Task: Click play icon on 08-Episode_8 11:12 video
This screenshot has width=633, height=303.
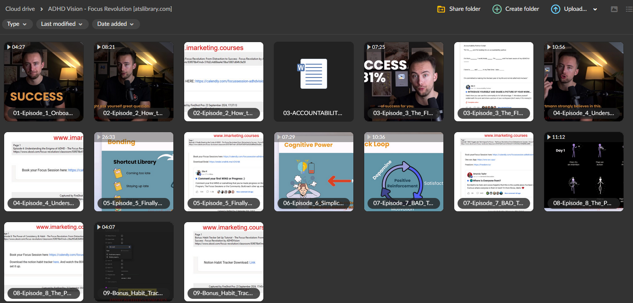Action: [549, 137]
